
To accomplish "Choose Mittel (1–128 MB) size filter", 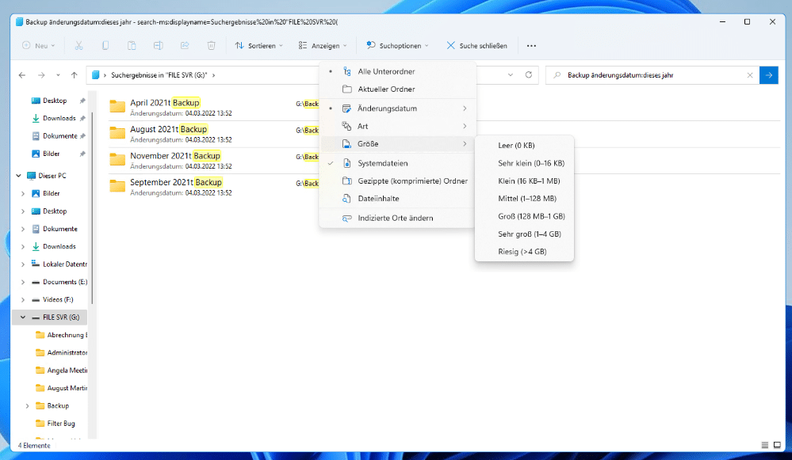I will pyautogui.click(x=526, y=198).
